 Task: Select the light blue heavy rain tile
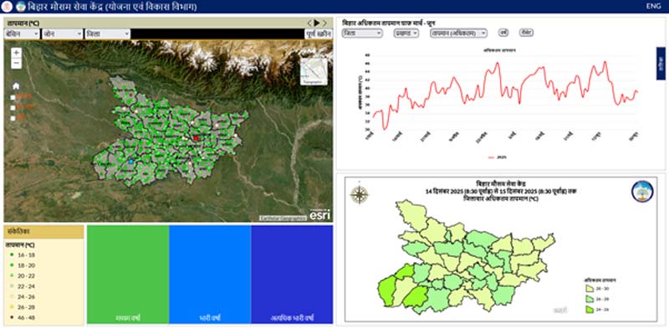coord(210,275)
